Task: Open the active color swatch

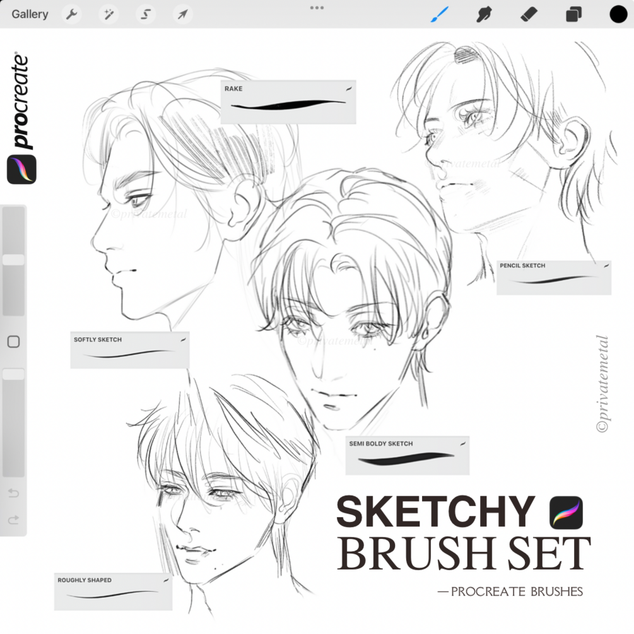Action: (618, 14)
